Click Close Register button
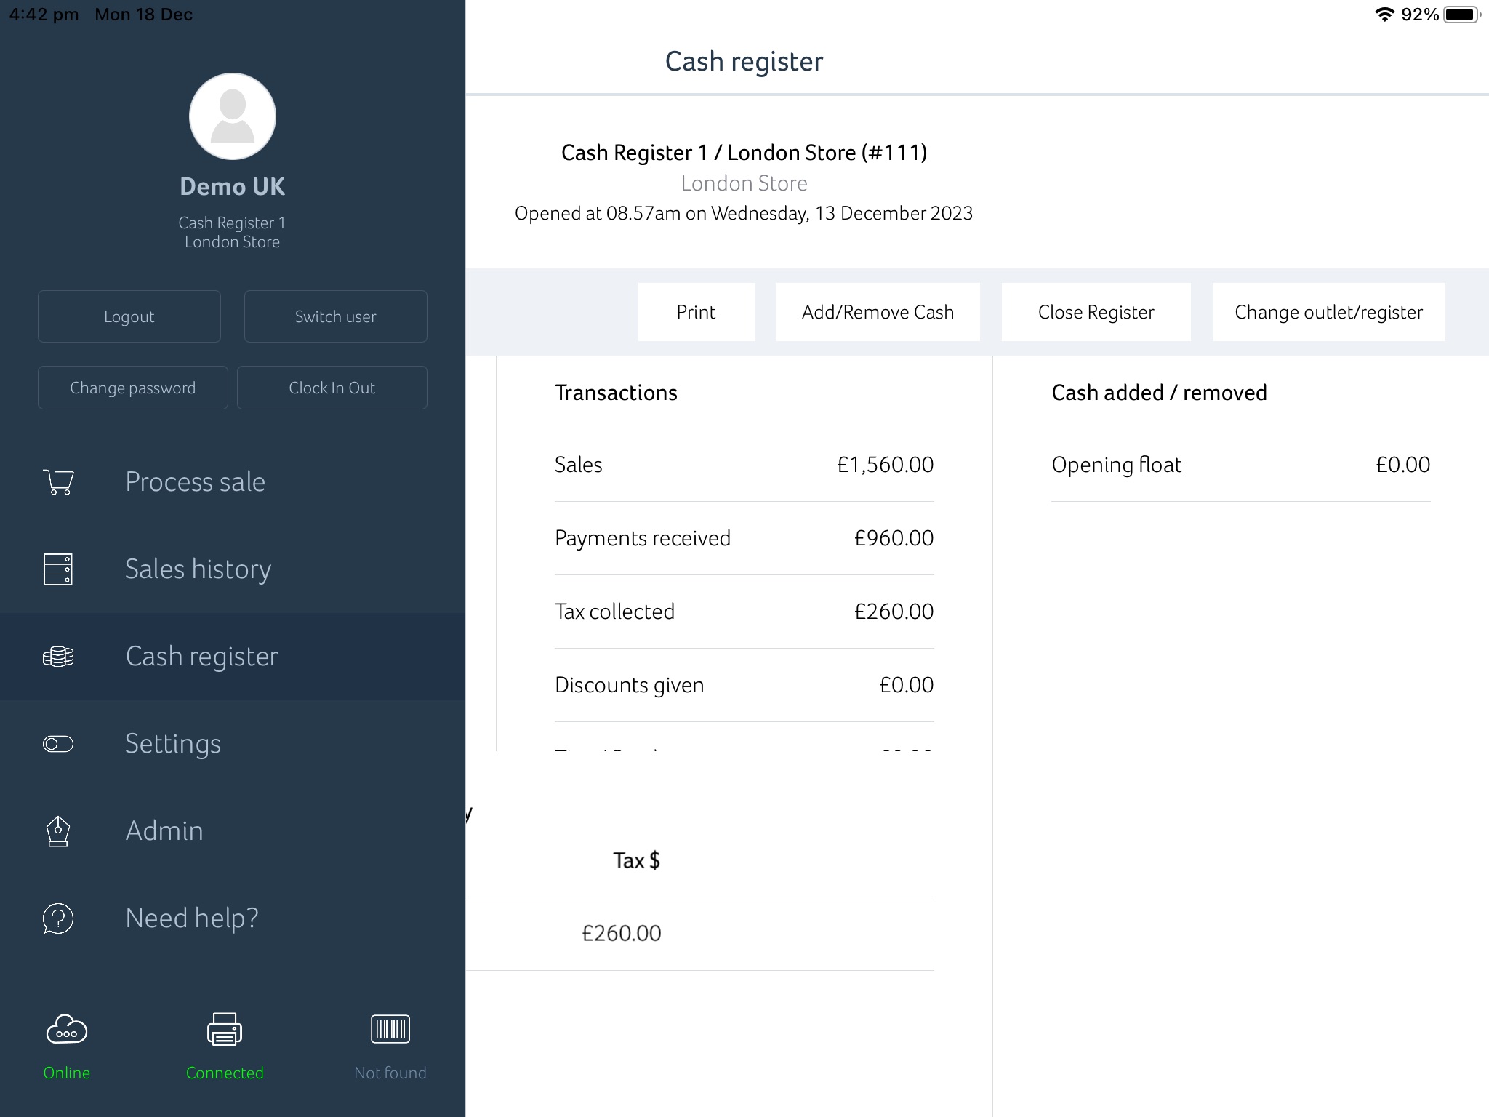 tap(1096, 312)
